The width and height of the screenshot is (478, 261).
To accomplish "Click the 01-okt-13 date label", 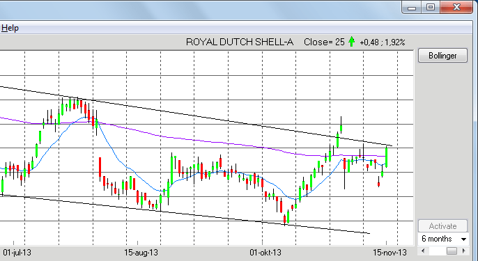I will click(265, 253).
